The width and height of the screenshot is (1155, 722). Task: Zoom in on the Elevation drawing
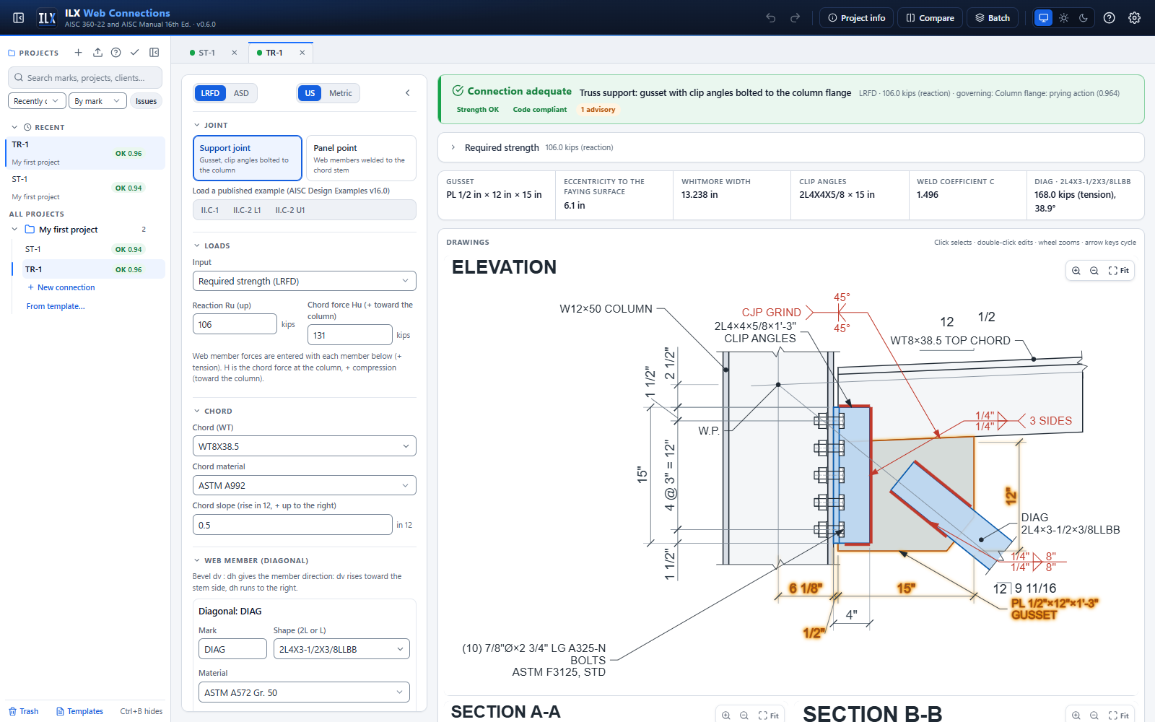click(1076, 271)
